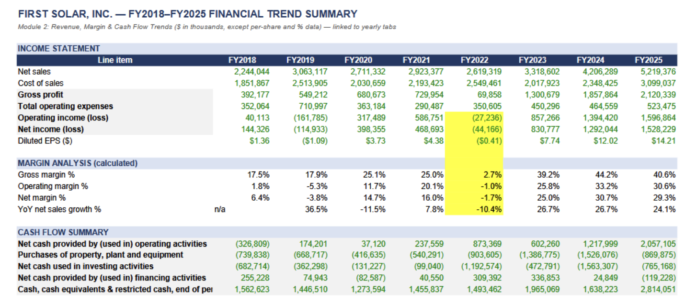Click FY2025 net margin 29.3%
685x302 pixels.
[x=664, y=198]
